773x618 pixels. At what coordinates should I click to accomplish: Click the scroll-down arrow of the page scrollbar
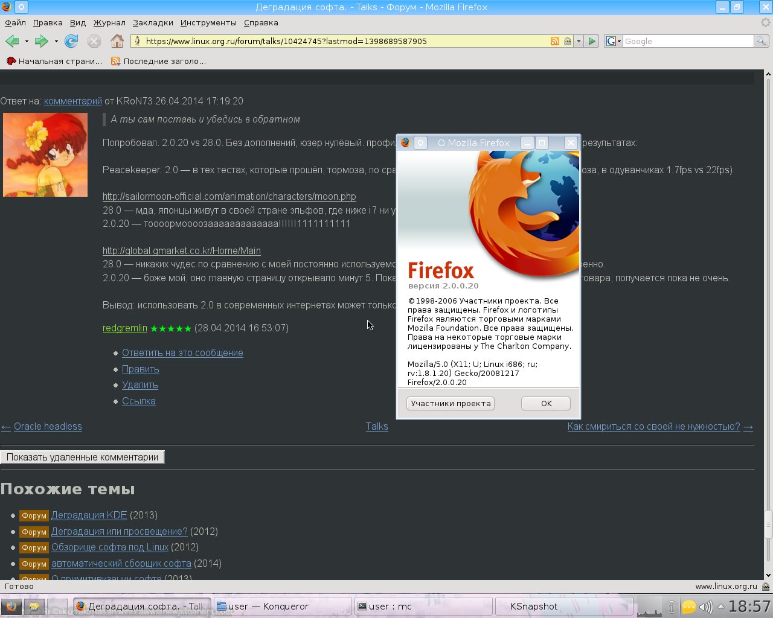coord(768,575)
